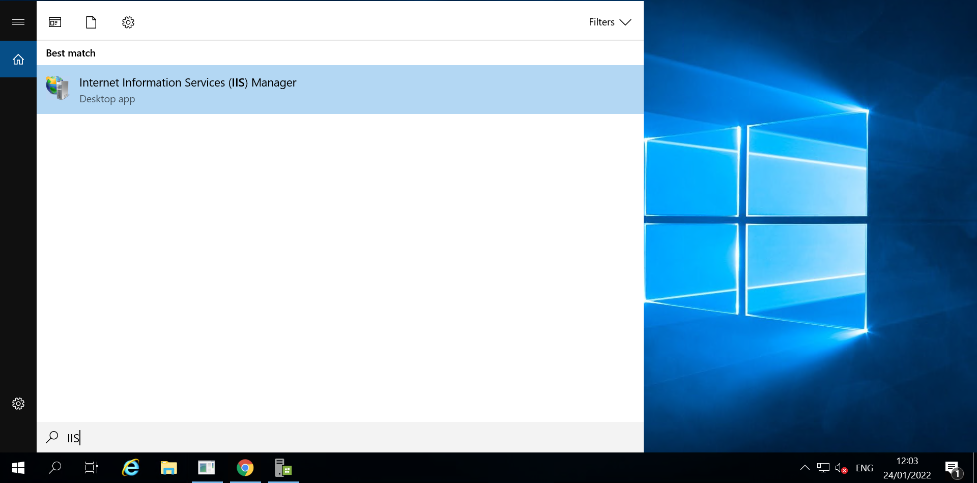Change input language ENG
The image size is (977, 483).
point(864,468)
